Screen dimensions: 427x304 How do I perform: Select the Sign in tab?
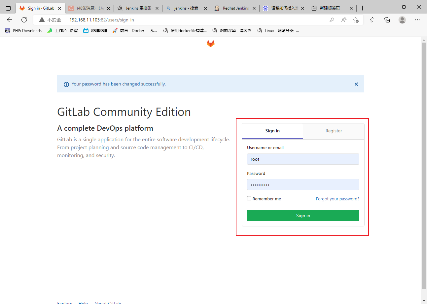point(272,131)
